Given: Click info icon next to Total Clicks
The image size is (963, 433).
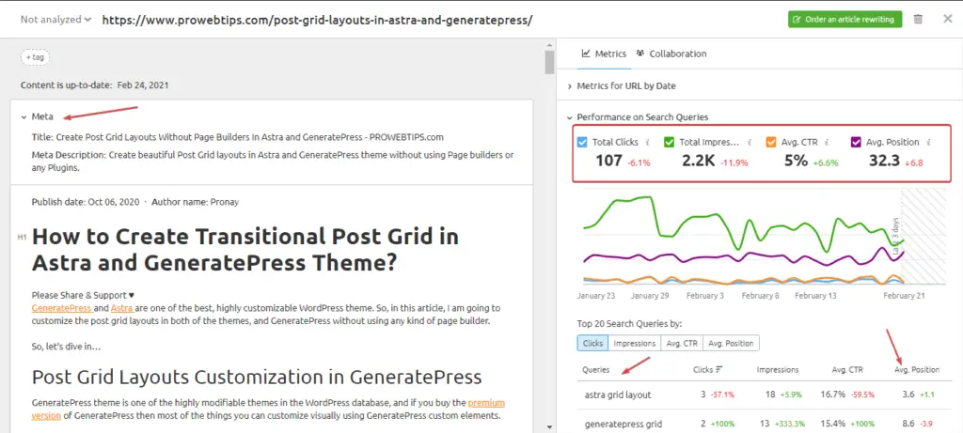Looking at the screenshot, I should click(x=647, y=142).
